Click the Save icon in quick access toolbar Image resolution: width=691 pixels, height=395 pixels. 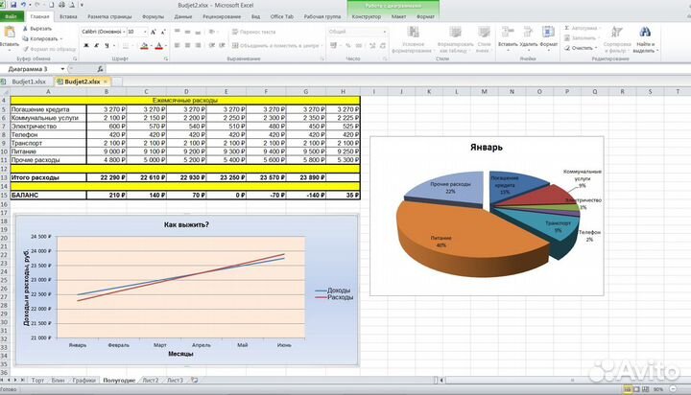point(13,5)
